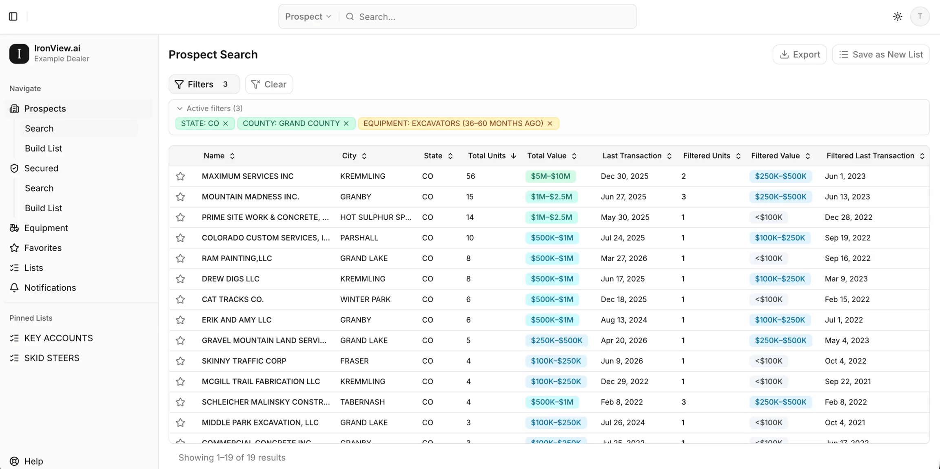This screenshot has height=469, width=940.
Task: Favorite MAXIMUM SERVICES INC with star
Action: click(180, 176)
